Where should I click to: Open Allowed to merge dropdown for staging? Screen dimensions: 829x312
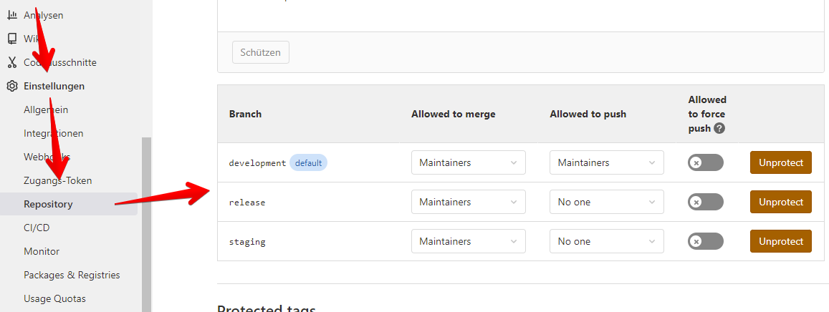click(469, 241)
